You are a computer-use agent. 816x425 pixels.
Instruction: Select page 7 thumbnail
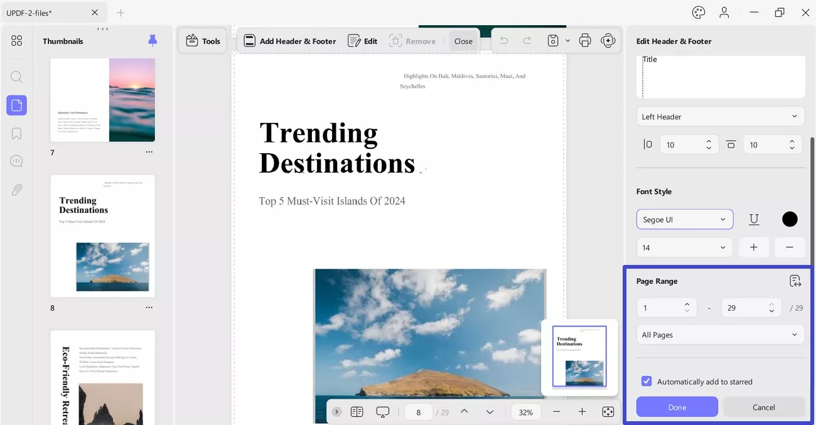coord(102,100)
